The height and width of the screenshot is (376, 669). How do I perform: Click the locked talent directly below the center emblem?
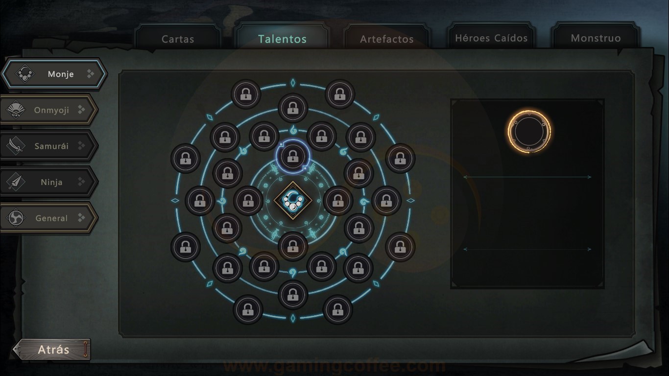click(293, 246)
